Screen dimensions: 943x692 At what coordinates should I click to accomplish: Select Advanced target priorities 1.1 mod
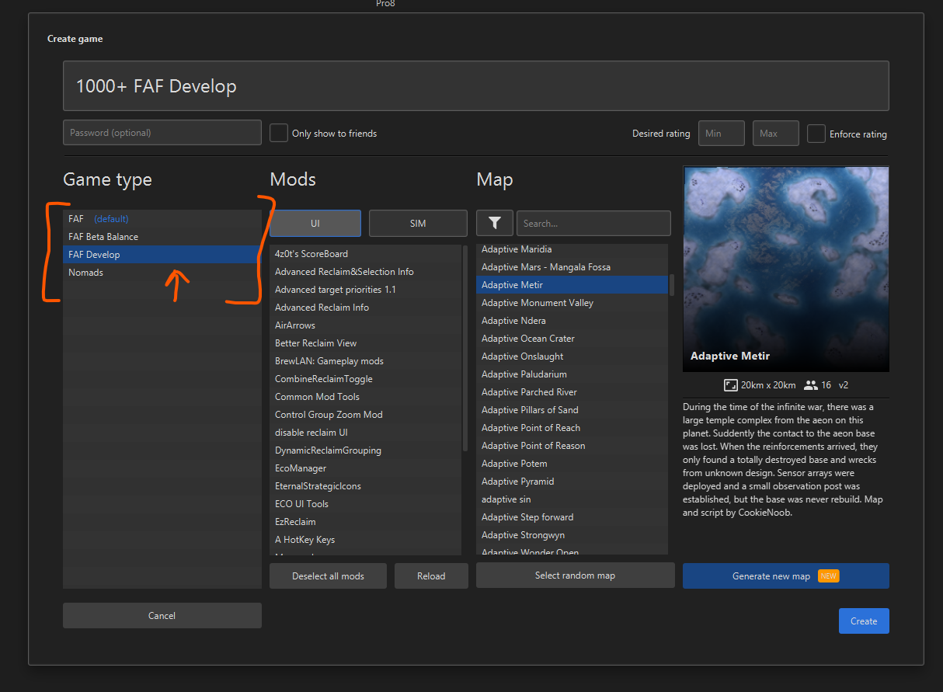pyautogui.click(x=365, y=290)
